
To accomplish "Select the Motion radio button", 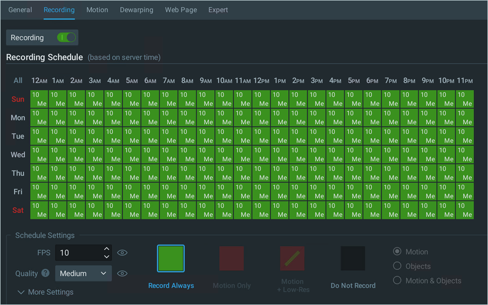I will click(397, 252).
